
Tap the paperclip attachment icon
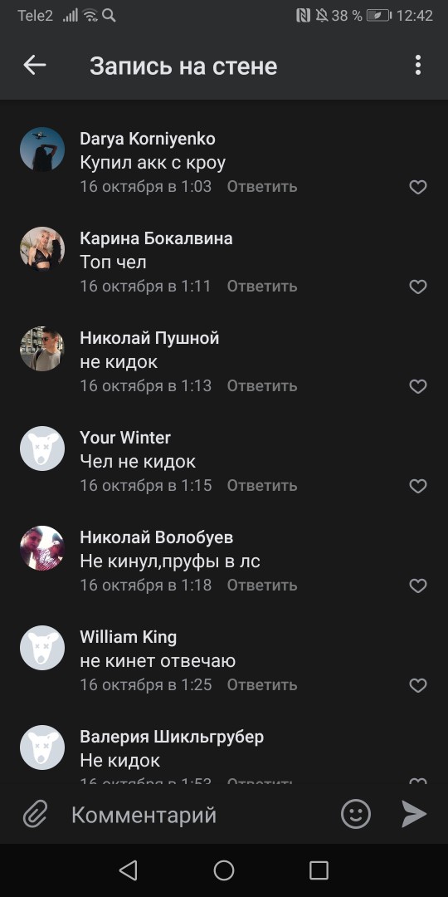pyautogui.click(x=36, y=814)
